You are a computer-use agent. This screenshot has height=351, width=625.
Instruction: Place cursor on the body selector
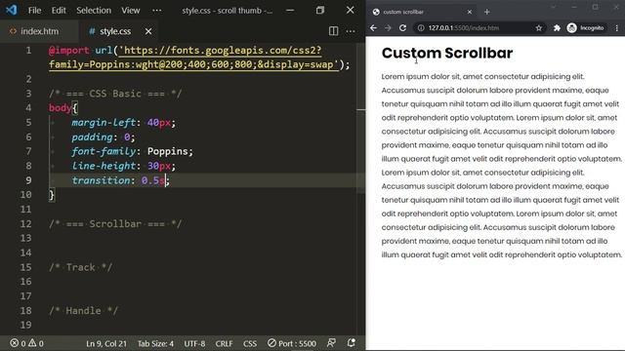pos(60,108)
